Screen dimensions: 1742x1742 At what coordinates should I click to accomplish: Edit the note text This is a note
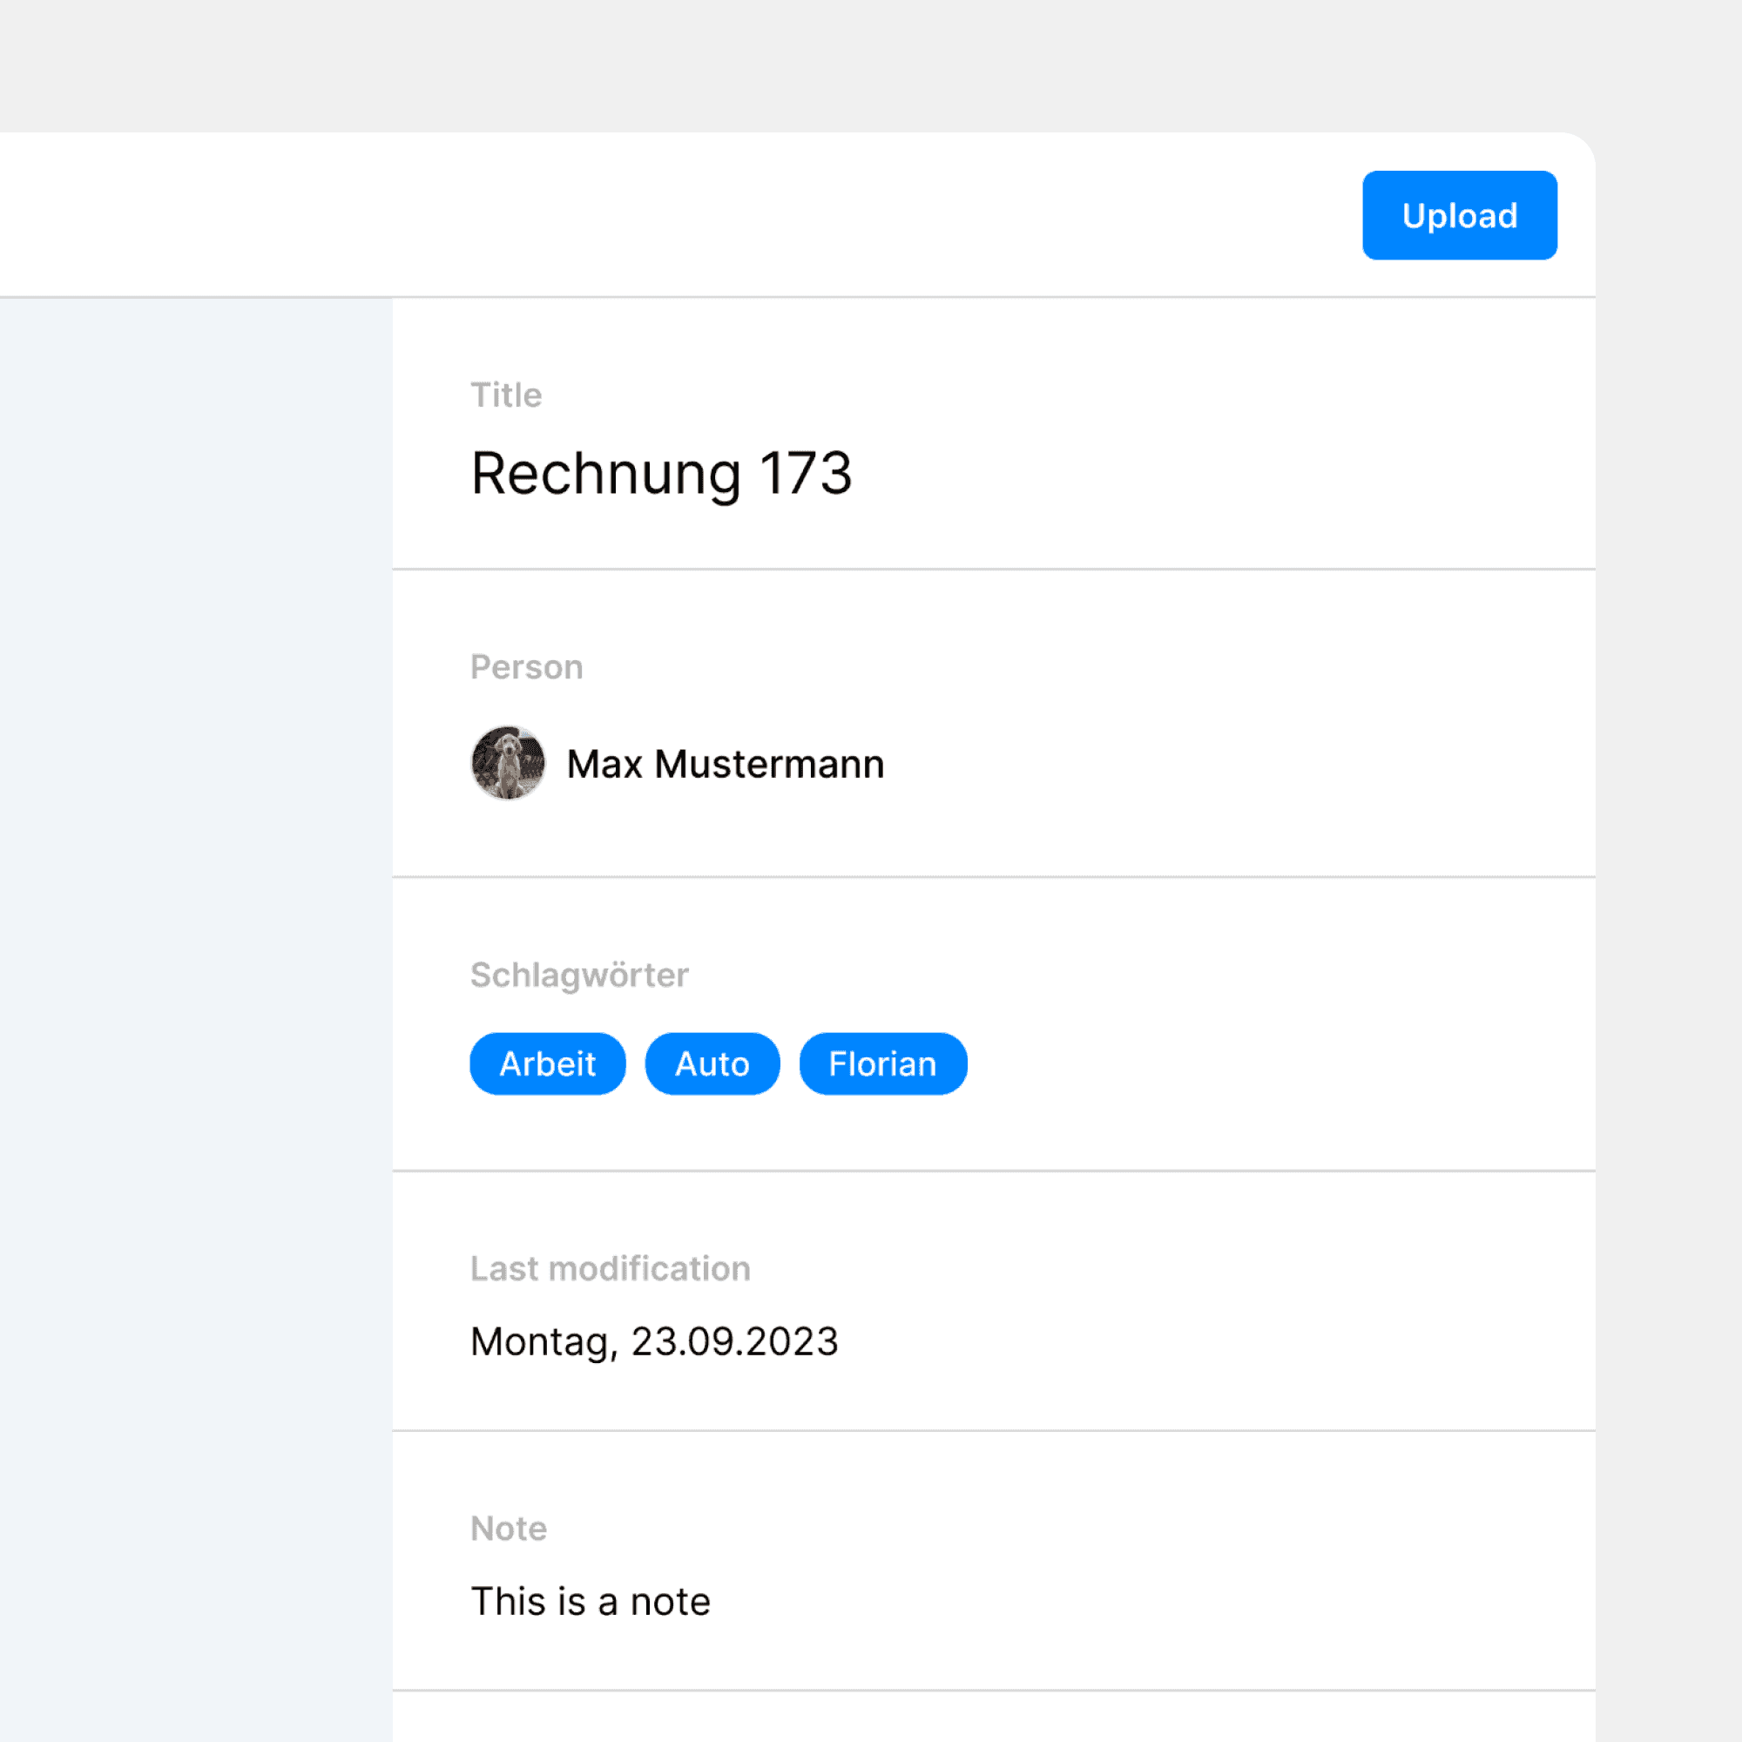(591, 1602)
